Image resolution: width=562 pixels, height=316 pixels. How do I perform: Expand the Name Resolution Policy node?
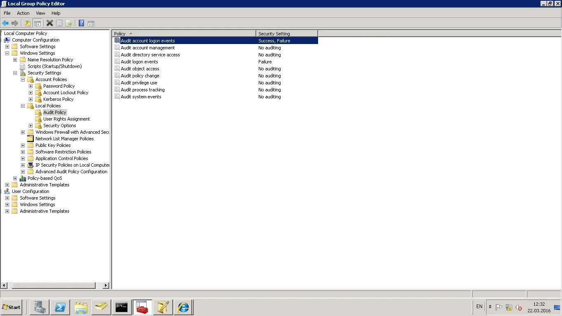coord(15,60)
